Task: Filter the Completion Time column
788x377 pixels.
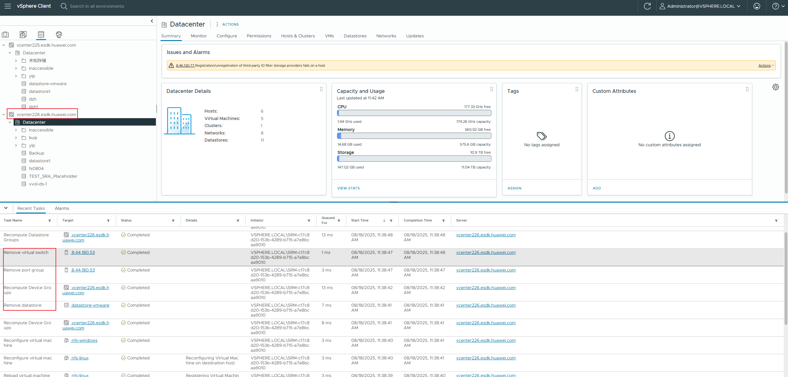Action: pyautogui.click(x=444, y=221)
